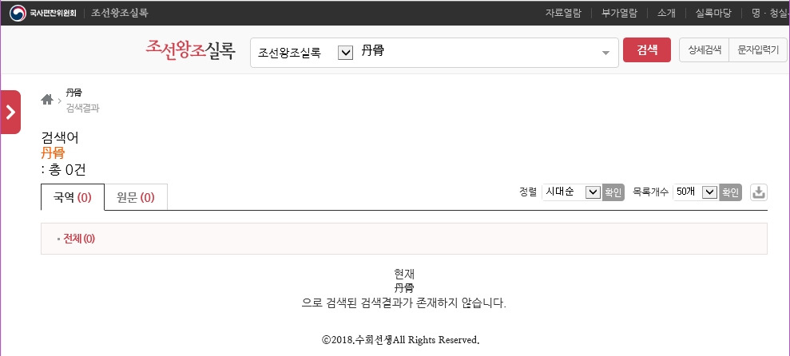Click the red 검색 button
Viewport: 790px width, 356px height.
tap(647, 49)
